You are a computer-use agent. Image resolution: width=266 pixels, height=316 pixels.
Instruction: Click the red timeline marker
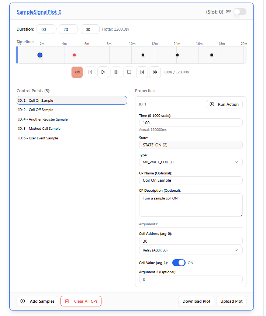pos(74,55)
